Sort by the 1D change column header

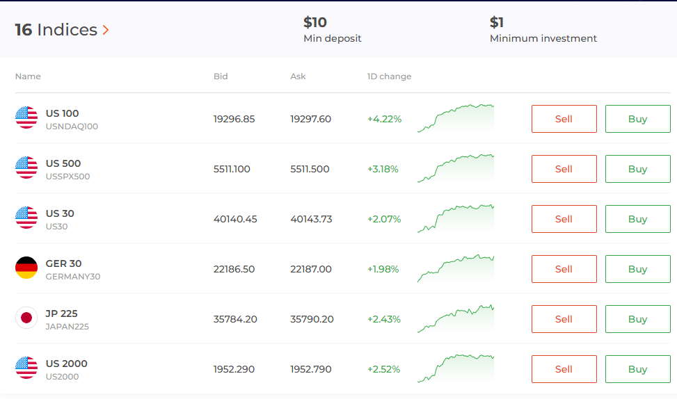click(x=389, y=76)
